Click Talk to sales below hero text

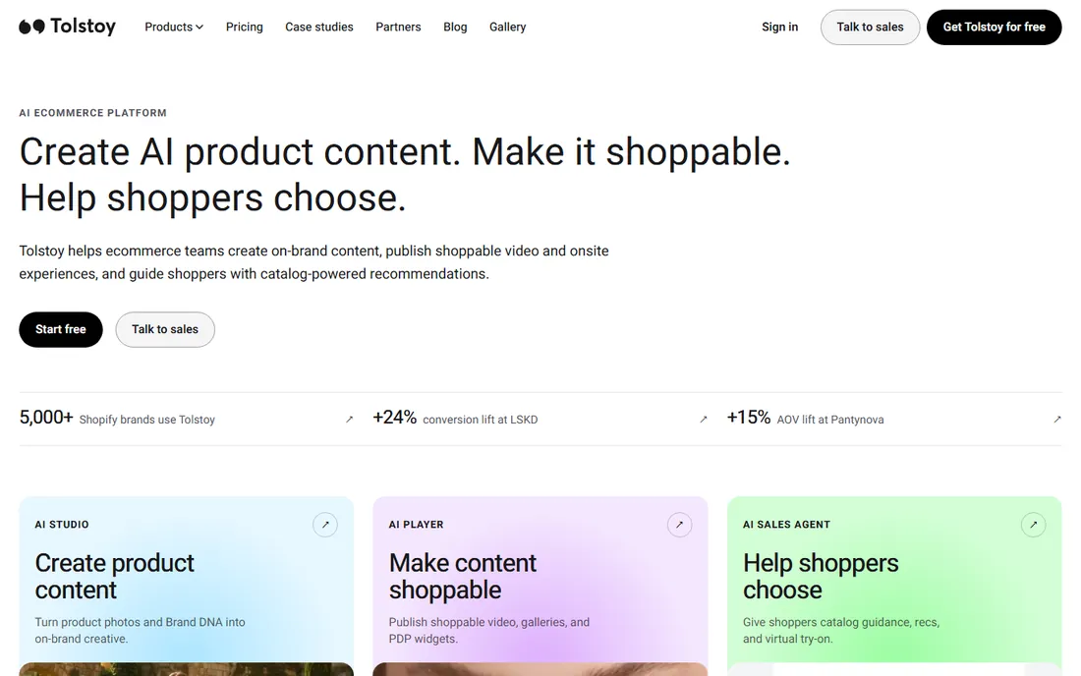click(165, 329)
